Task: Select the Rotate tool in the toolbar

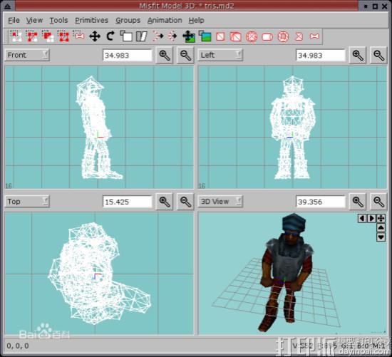Action: pos(110,36)
